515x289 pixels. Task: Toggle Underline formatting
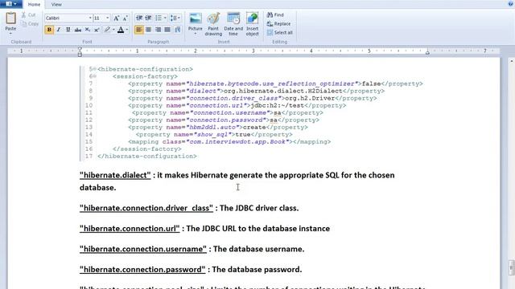pyautogui.click(x=68, y=30)
